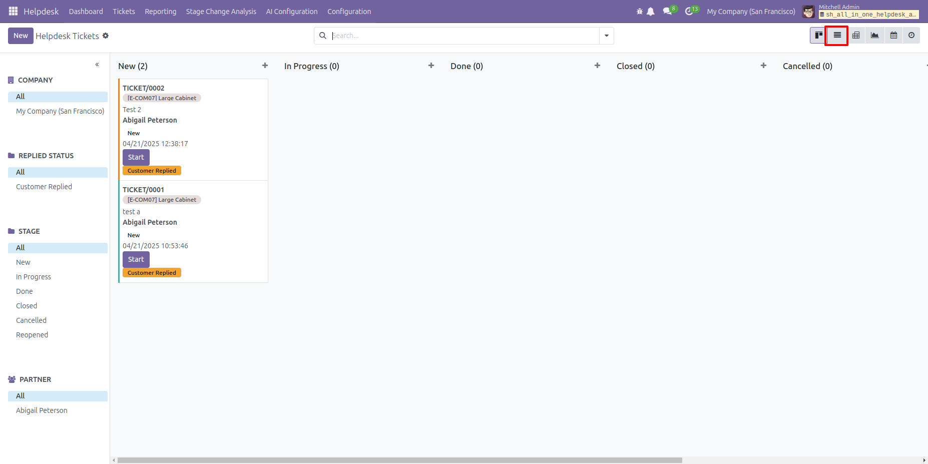Open the Mitchell Admin user menu
The image size is (928, 464).
click(x=861, y=12)
